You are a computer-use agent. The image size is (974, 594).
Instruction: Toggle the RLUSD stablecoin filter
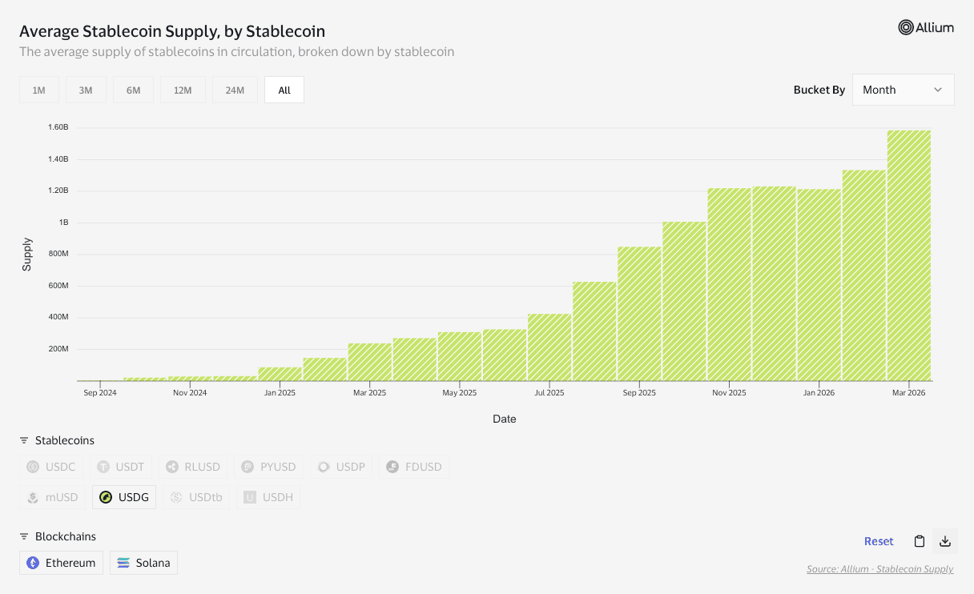[194, 467]
